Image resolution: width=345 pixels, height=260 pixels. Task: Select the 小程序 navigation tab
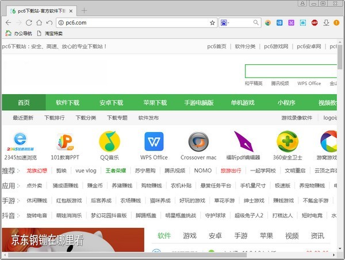coord(286,103)
